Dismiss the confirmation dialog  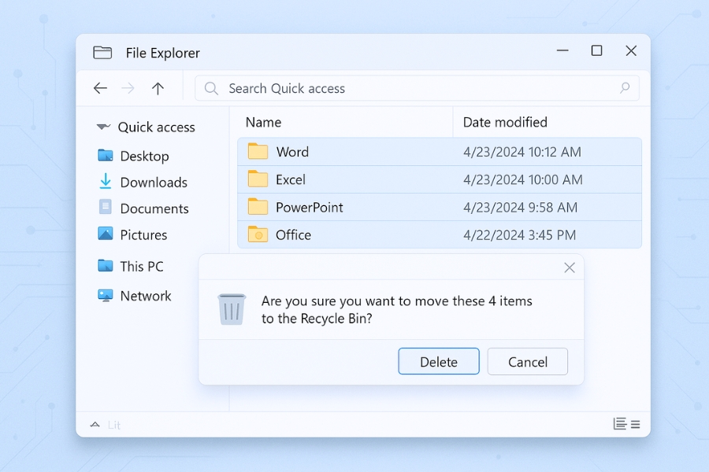point(569,267)
